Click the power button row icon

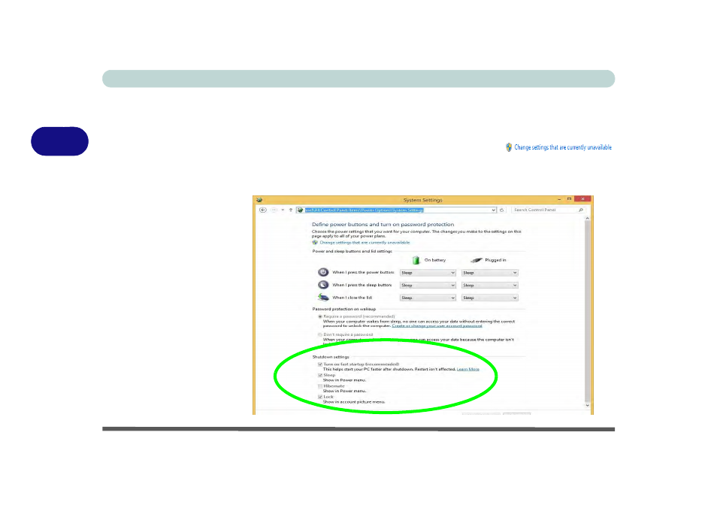(323, 272)
